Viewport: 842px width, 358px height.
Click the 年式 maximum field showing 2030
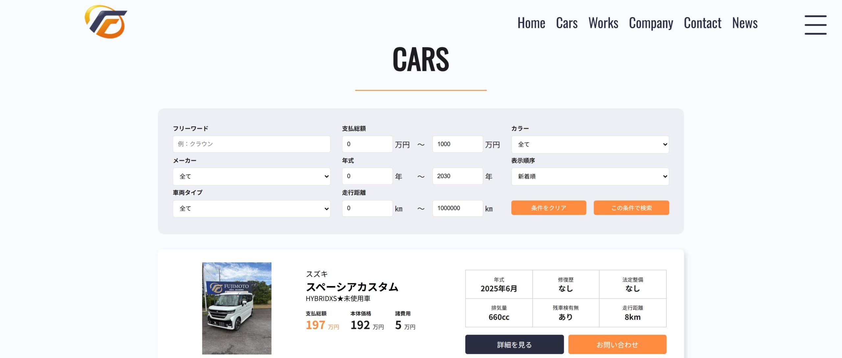point(458,176)
